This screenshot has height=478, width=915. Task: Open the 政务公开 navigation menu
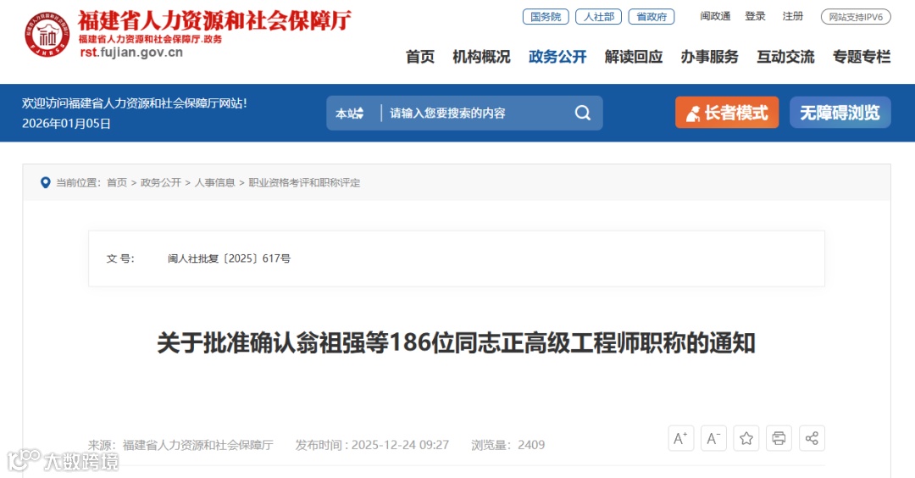click(557, 57)
